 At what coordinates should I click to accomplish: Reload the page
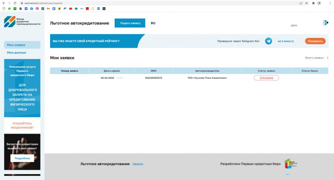tap(15, 3)
